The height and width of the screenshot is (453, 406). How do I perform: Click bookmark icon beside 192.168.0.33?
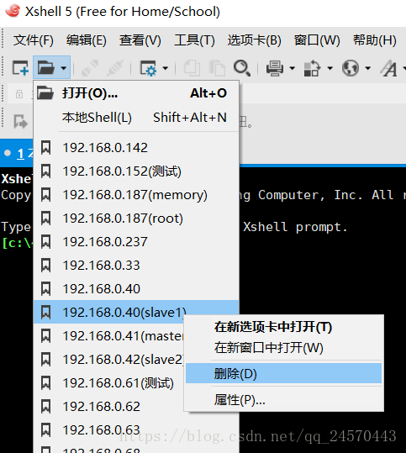click(46, 266)
